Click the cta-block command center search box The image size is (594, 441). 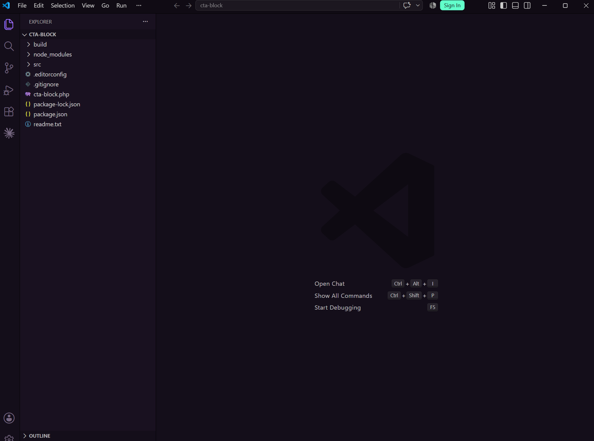tap(297, 5)
